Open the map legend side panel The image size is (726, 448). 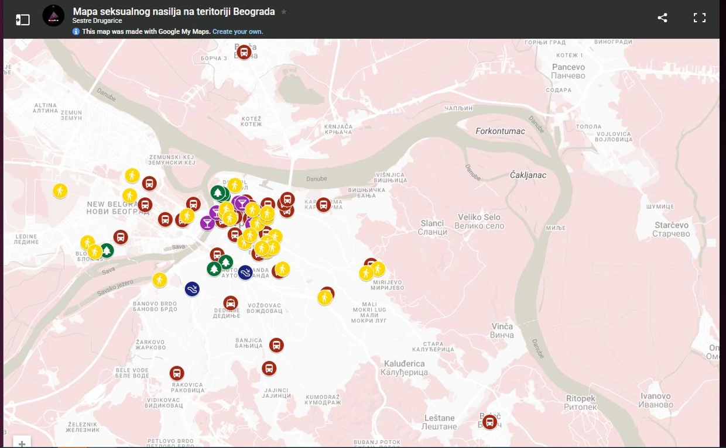click(22, 19)
